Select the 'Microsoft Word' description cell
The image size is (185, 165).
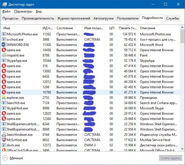click(x=151, y=45)
